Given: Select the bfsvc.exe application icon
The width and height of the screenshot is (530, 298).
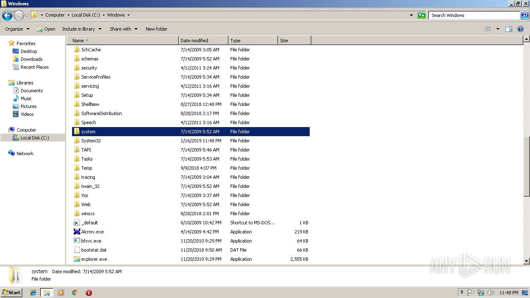Looking at the screenshot, I should [77, 241].
